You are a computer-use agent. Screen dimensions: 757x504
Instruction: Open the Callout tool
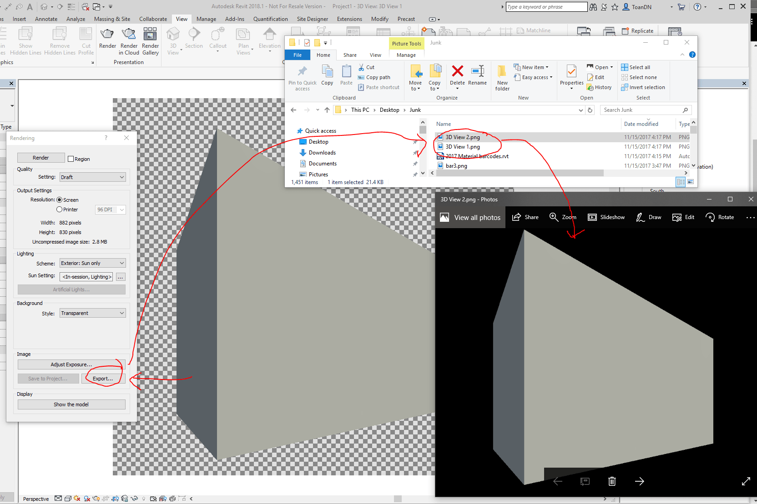(x=218, y=39)
